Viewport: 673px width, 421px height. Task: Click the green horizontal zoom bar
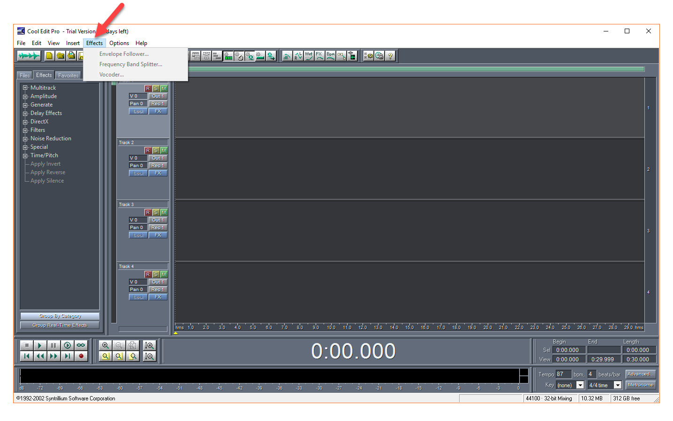416,69
